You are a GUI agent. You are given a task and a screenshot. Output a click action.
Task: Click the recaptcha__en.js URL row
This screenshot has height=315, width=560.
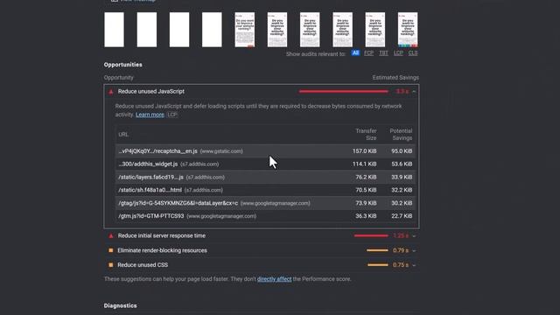pyautogui.click(x=265, y=151)
